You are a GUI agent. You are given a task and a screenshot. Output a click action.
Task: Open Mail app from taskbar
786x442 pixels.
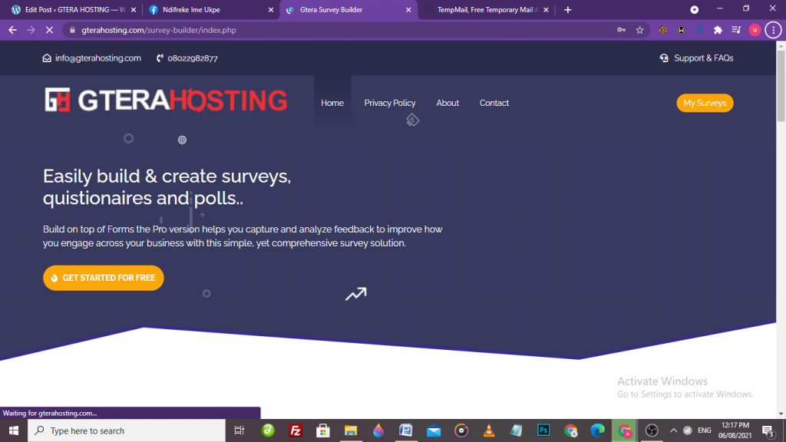[x=434, y=430]
